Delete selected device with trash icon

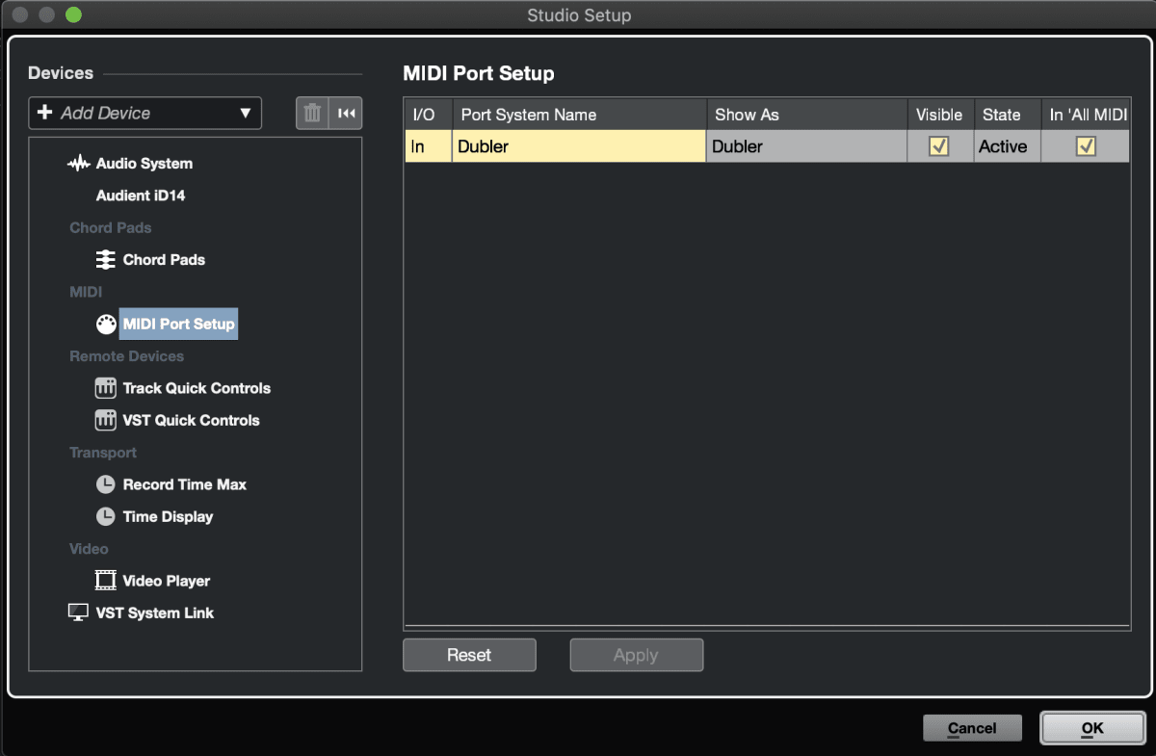click(x=312, y=113)
